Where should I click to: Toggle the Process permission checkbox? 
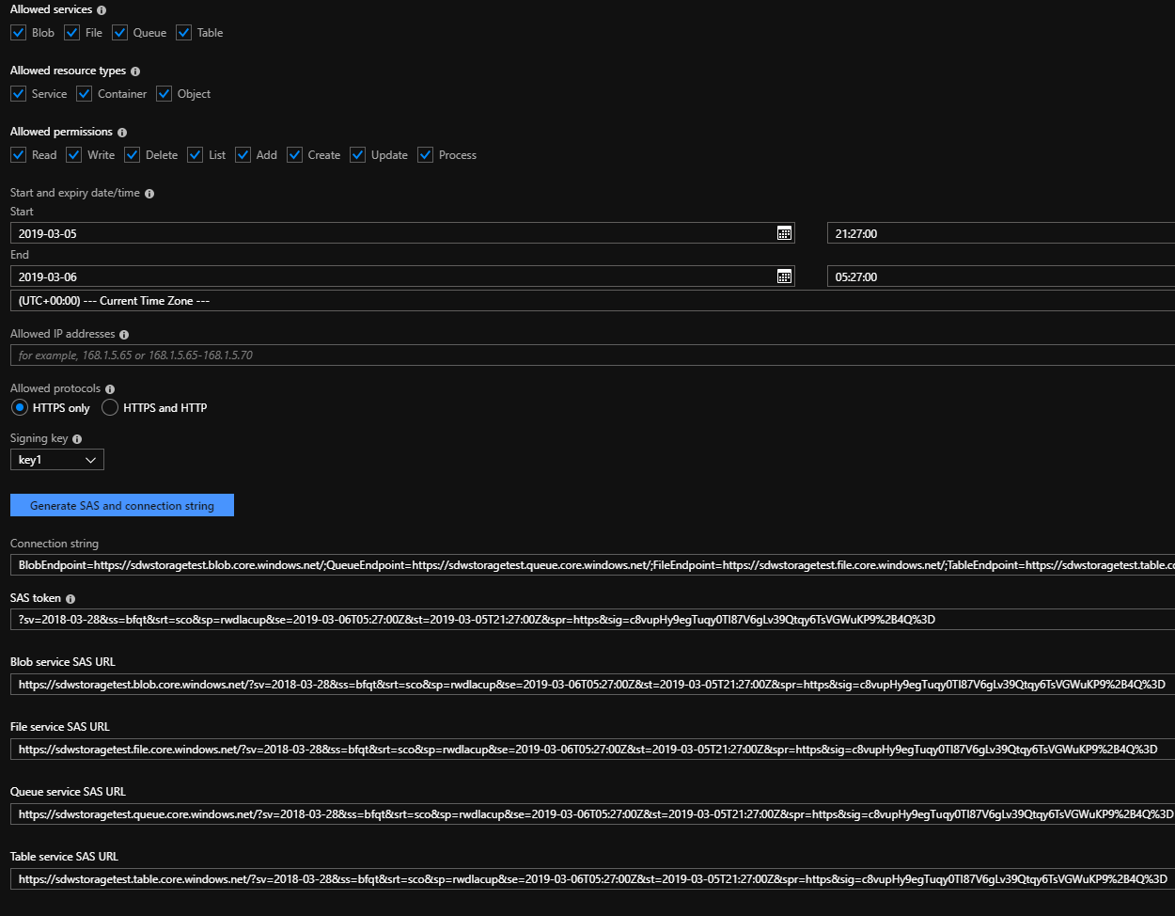pos(425,155)
